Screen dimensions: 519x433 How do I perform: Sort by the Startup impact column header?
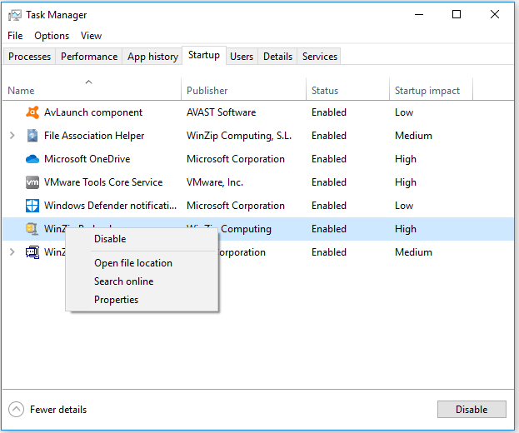(431, 88)
